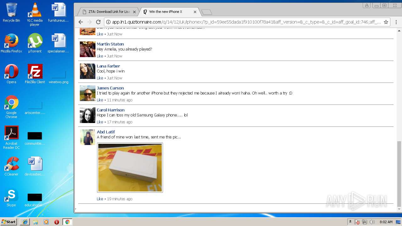Close the ZTA Download Link tab
Screen dimensions: 402x226
134,12
